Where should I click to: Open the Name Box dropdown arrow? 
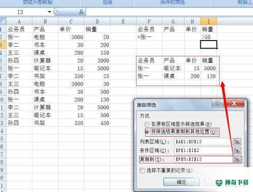(49, 12)
